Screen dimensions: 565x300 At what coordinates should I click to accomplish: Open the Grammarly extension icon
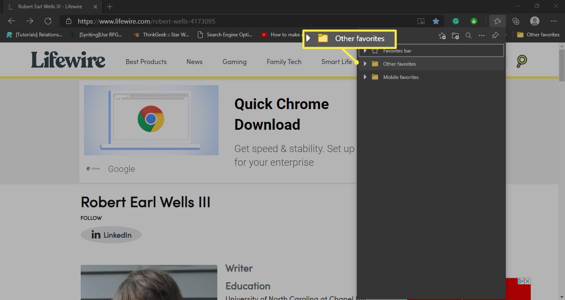(456, 21)
